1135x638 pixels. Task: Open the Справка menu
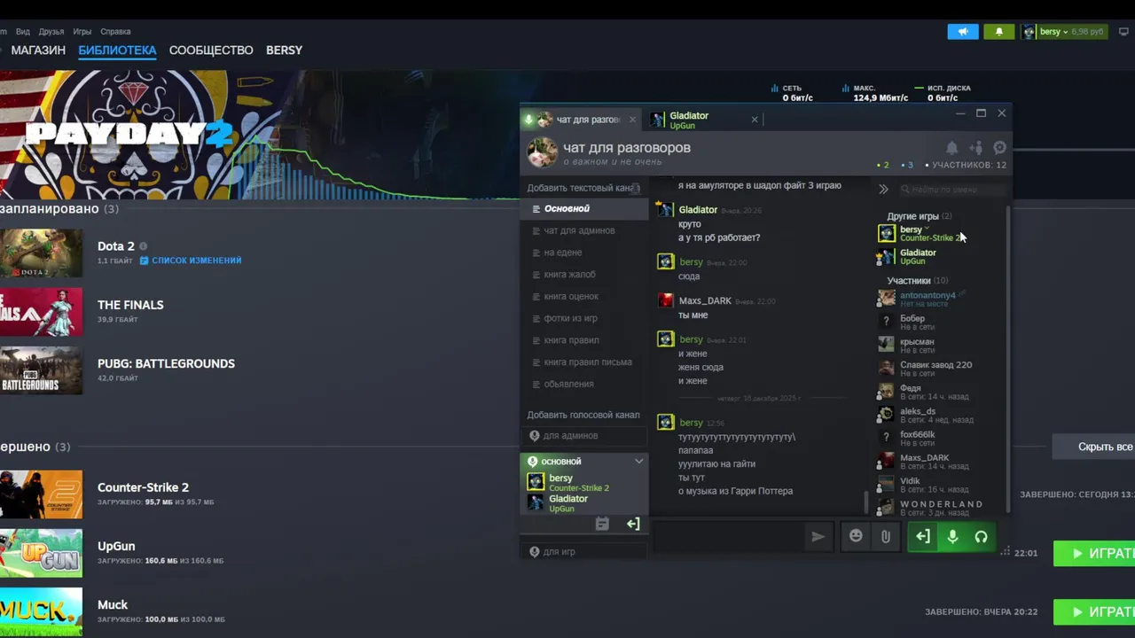(x=115, y=32)
